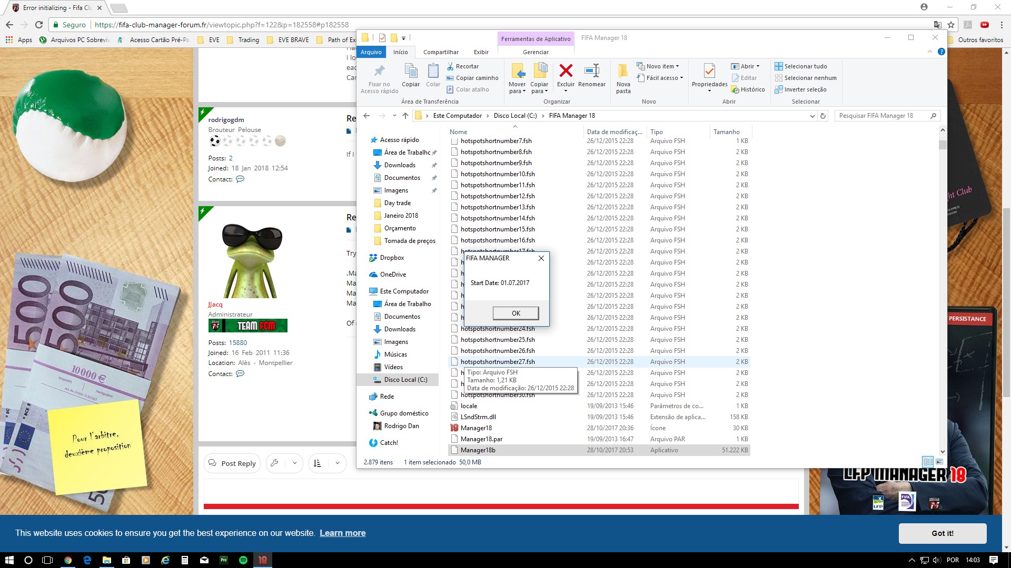This screenshot has width=1011, height=568.
Task: Open Task View in taskbar
Action: 47,560
